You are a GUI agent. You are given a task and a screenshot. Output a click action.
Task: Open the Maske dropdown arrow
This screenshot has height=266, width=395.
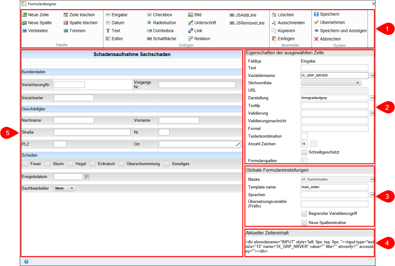pos(372,180)
